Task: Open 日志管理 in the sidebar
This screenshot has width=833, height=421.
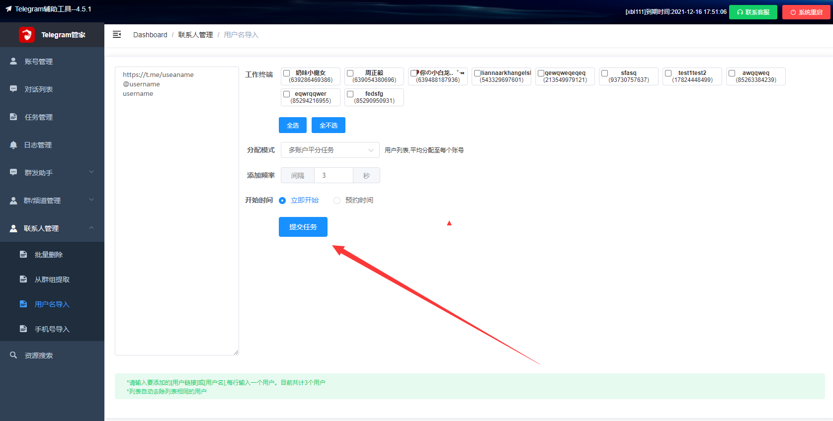Action: pyautogui.click(x=52, y=144)
